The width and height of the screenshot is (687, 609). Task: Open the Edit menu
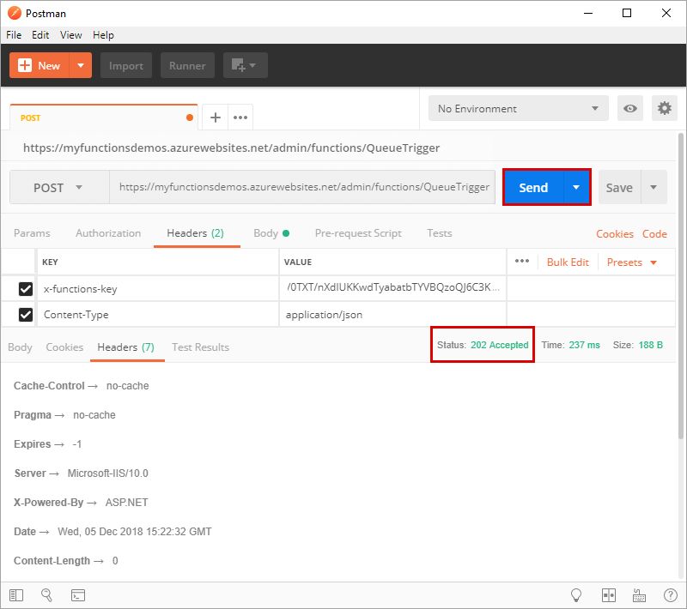(x=40, y=35)
